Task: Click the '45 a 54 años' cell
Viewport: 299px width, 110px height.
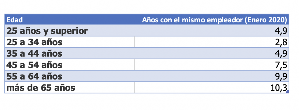Action: tap(69, 65)
